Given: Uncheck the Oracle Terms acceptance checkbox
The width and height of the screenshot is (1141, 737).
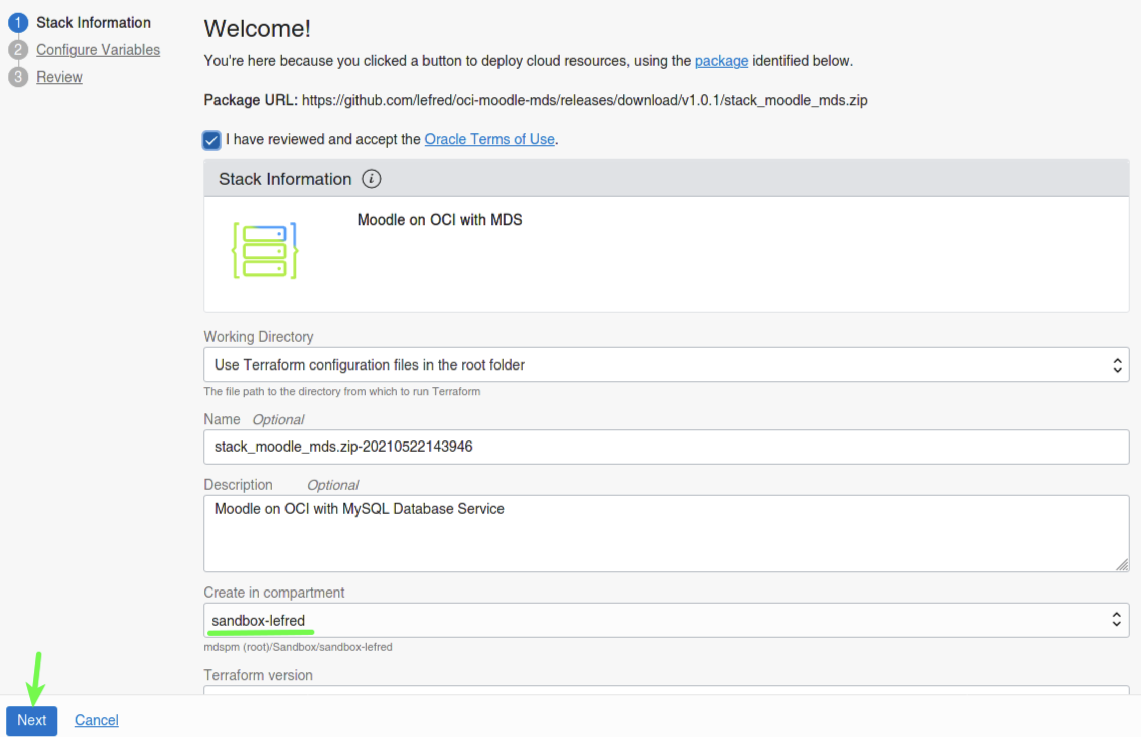Looking at the screenshot, I should pos(211,140).
